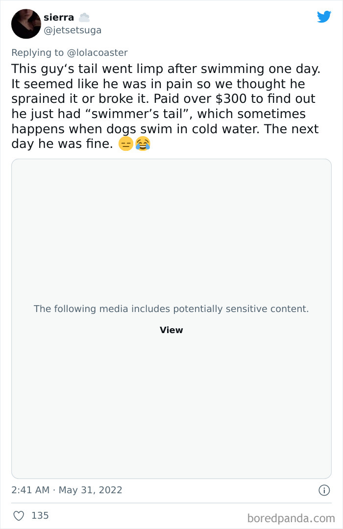Open the @jetsetsuga handle
Viewport: 343px width, 529px height.
pos(73,30)
